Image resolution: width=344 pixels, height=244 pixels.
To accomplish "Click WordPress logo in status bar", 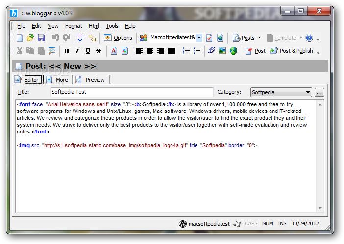I will (183, 223).
